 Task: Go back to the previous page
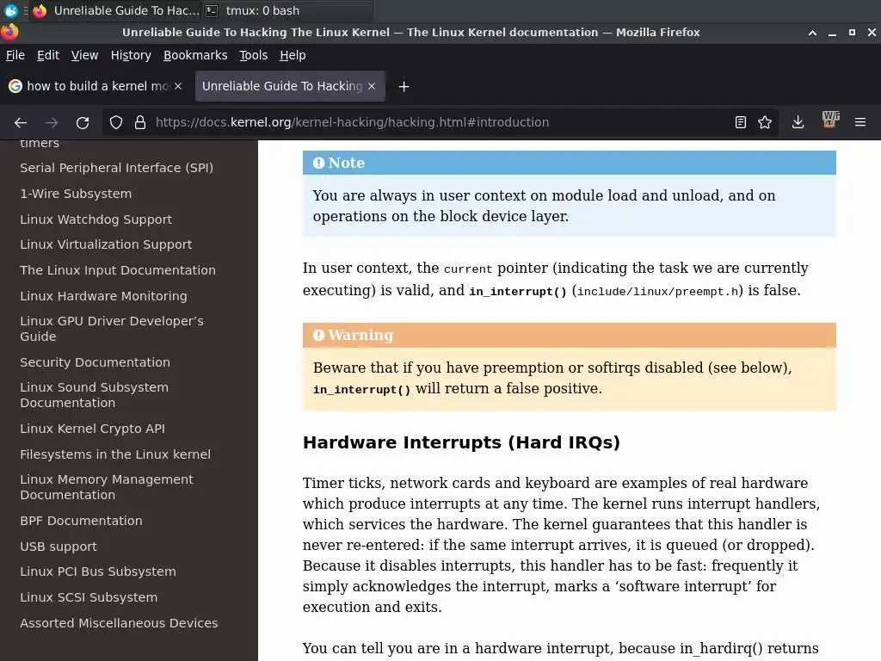[x=21, y=122]
